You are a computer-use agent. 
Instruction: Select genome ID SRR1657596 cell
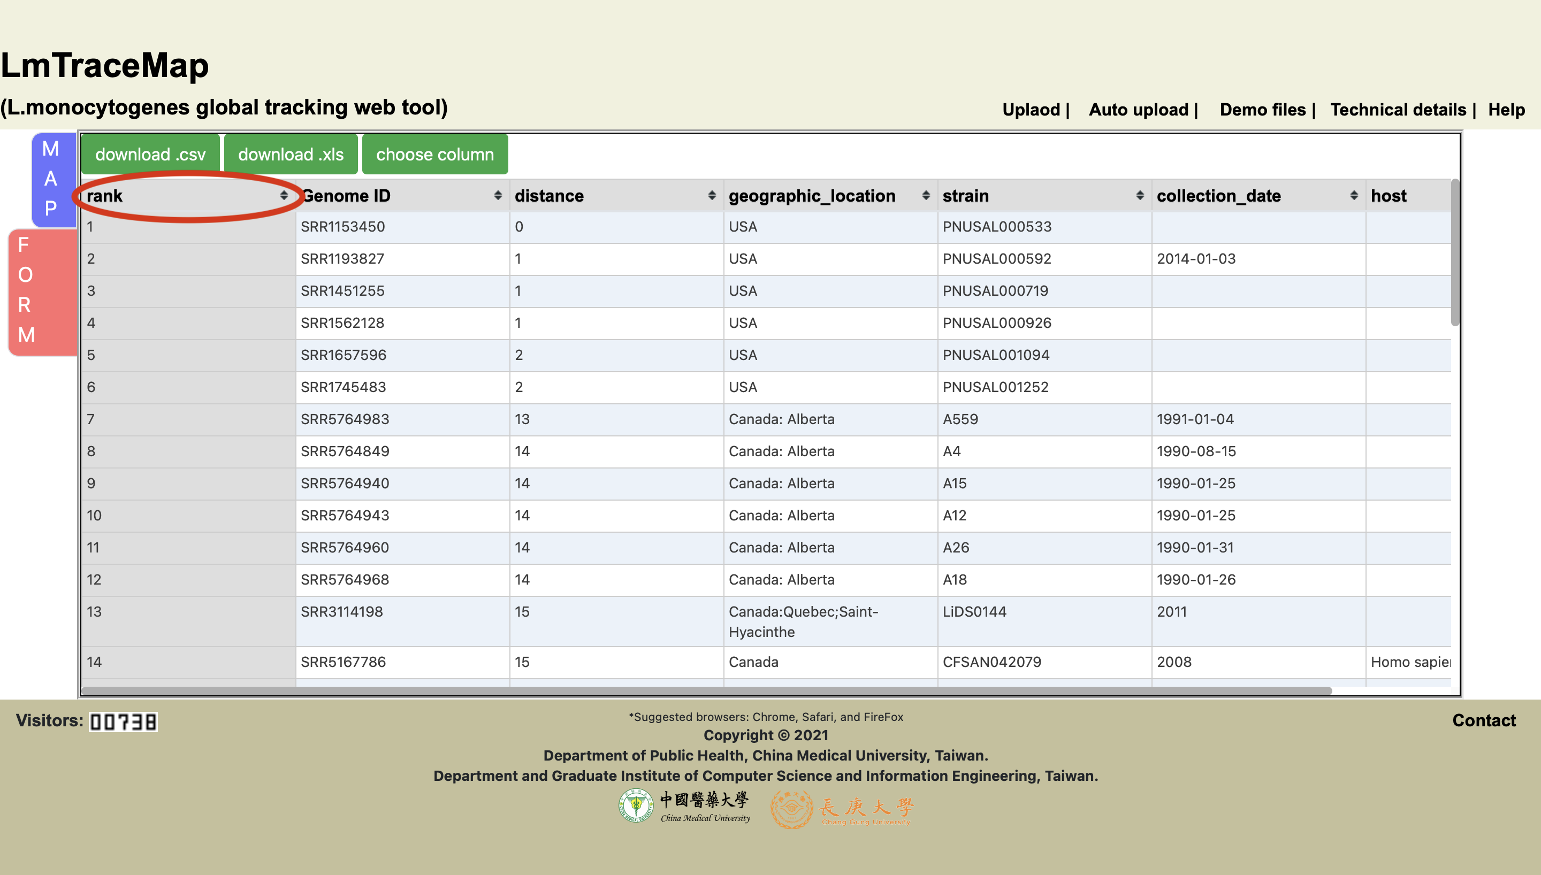[x=403, y=355]
